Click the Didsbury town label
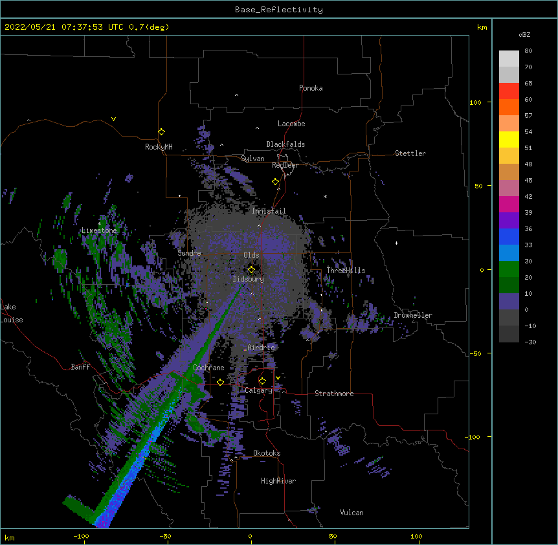Viewport: 558px width, 545px height. point(249,279)
